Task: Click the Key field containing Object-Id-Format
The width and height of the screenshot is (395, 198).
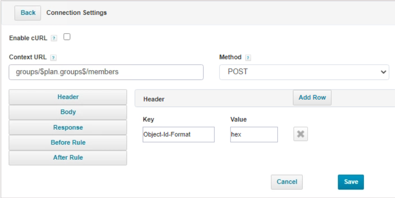Action: (x=179, y=135)
